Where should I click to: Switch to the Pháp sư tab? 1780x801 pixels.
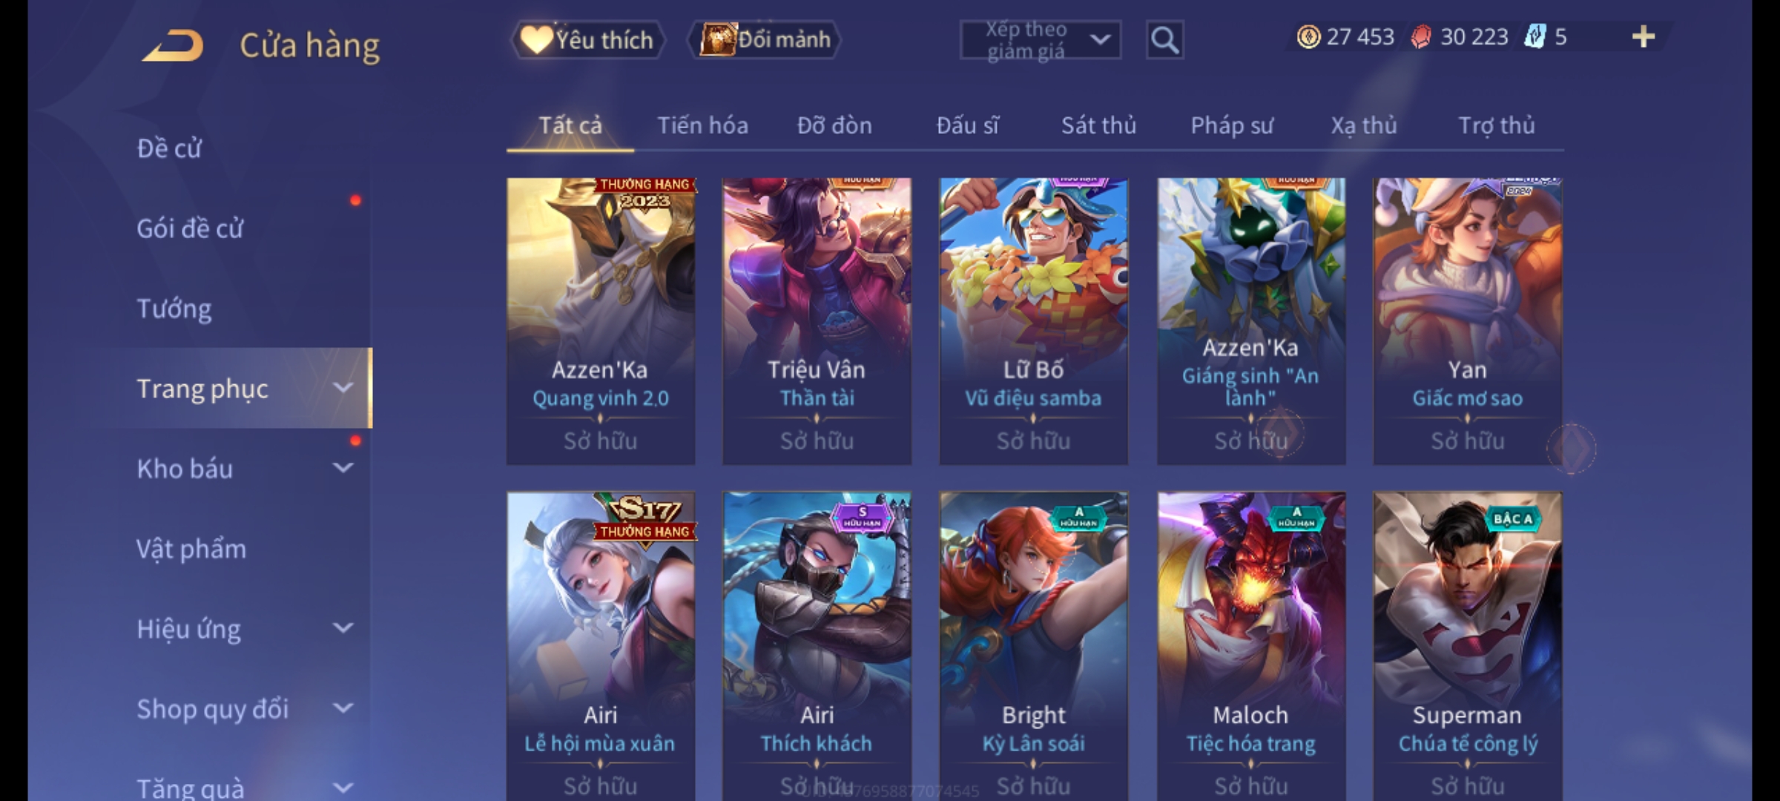click(1231, 125)
